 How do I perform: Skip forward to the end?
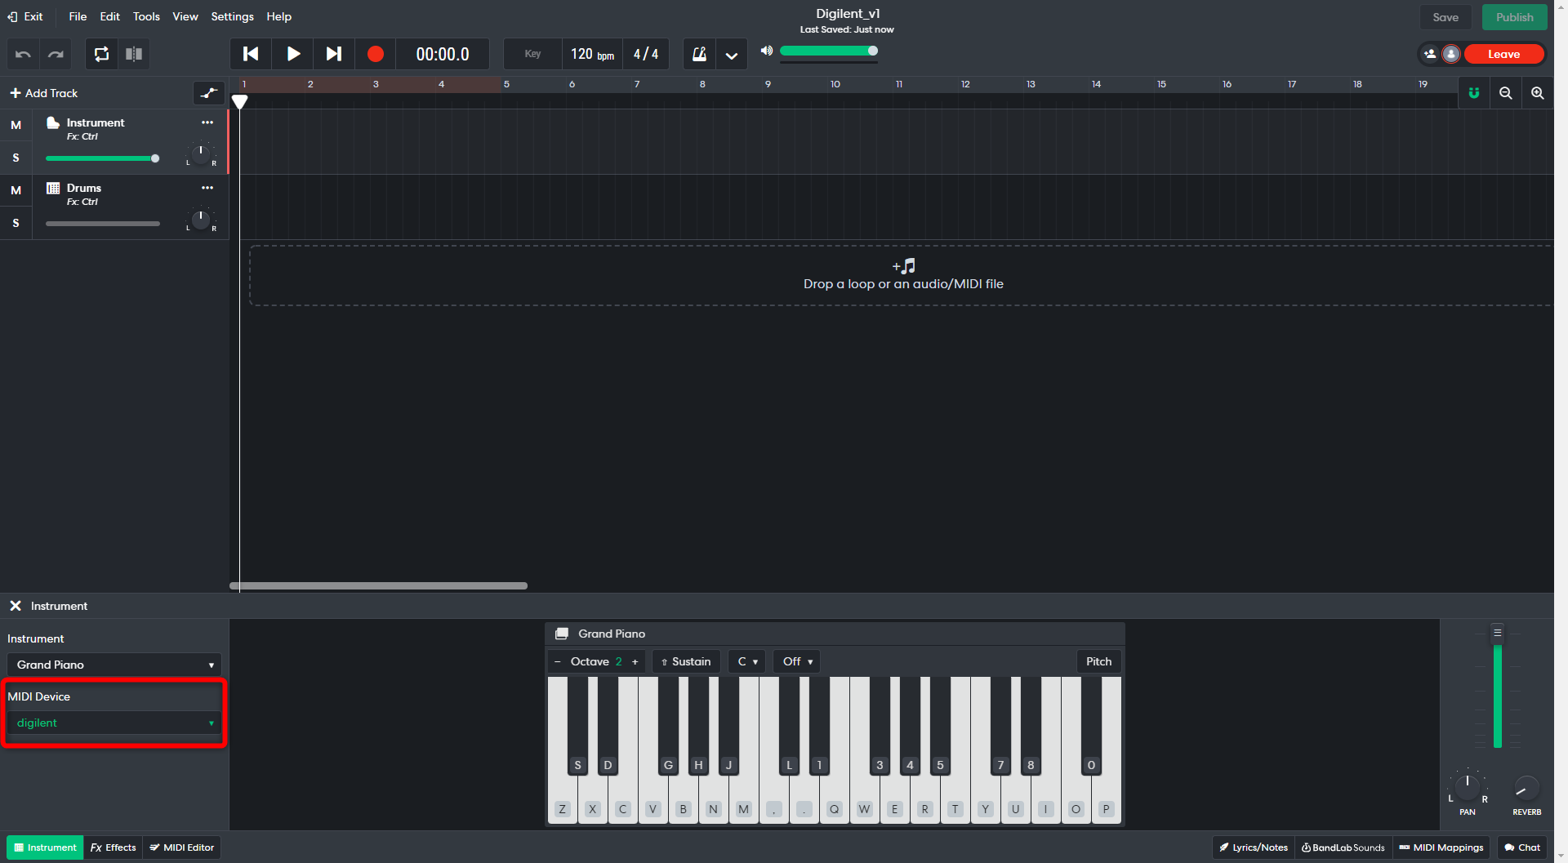334,54
